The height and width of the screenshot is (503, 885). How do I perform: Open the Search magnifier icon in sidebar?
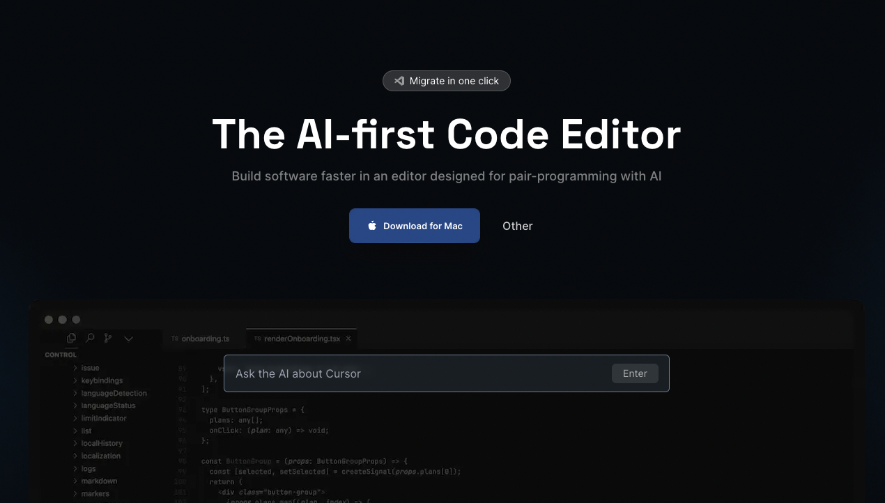pos(90,338)
